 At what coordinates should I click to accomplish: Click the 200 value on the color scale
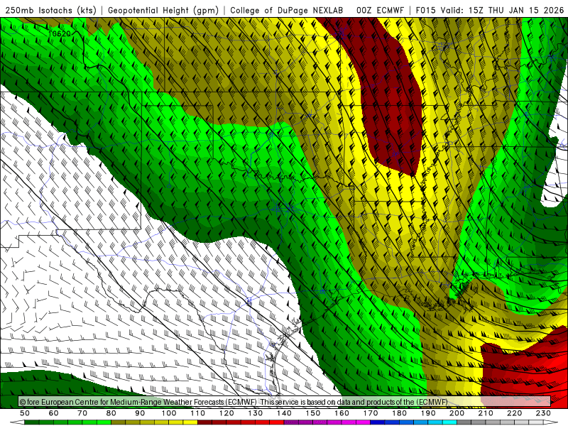[x=457, y=413]
